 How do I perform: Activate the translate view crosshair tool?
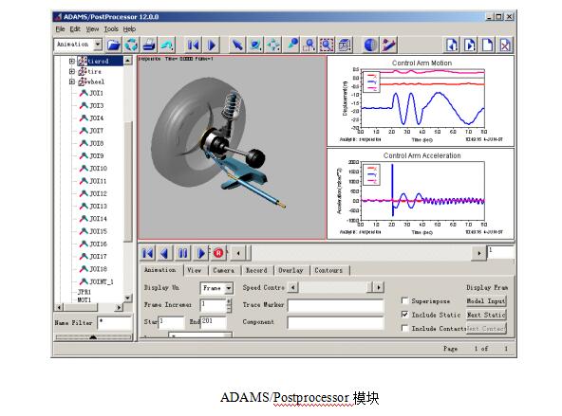273,45
